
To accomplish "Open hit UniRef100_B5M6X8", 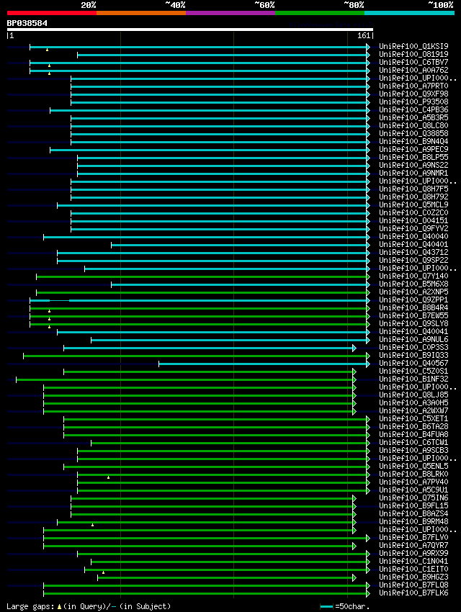I will point(413,284).
